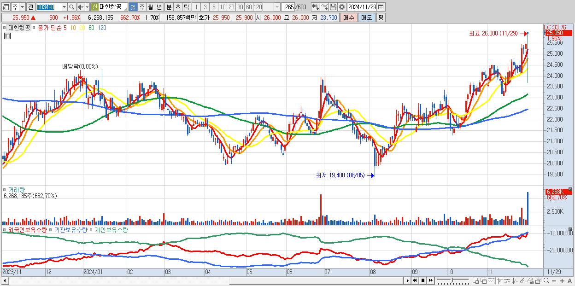Click the 전 button
Viewport: 575px width, 286px height.
click(x=30, y=7)
